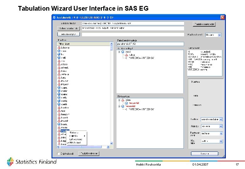The width and height of the screenshot is (245, 169).
Task: Click the icon of the highlighted variable row
Action: 59,131
